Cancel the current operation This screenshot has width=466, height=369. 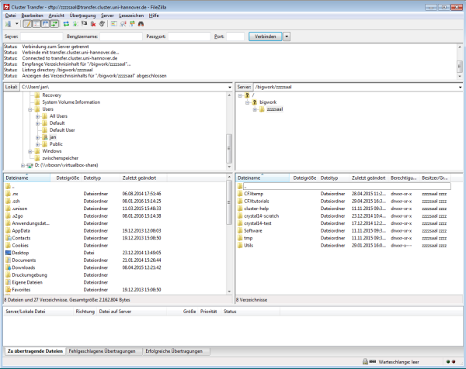click(84, 24)
